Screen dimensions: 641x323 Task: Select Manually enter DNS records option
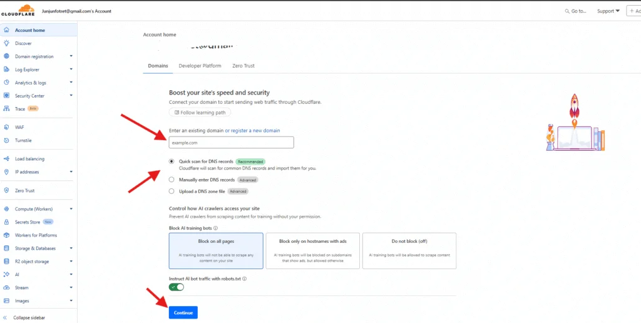click(x=172, y=180)
